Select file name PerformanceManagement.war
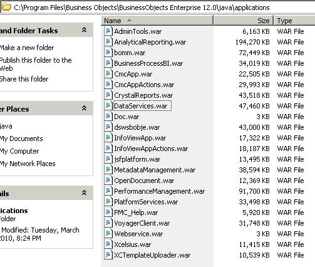 [160, 191]
